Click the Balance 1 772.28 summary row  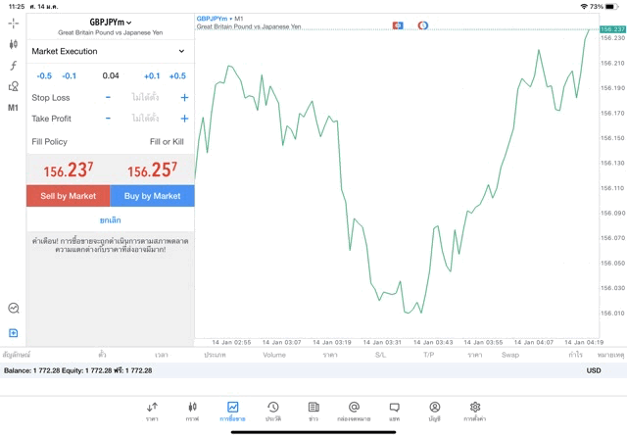(x=313, y=370)
